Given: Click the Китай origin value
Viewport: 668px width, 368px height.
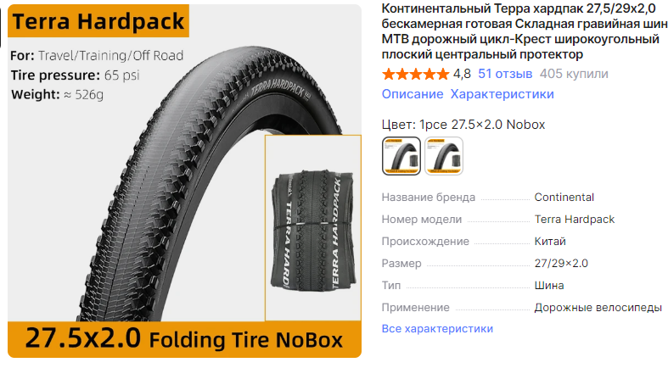Looking at the screenshot, I should coord(550,241).
